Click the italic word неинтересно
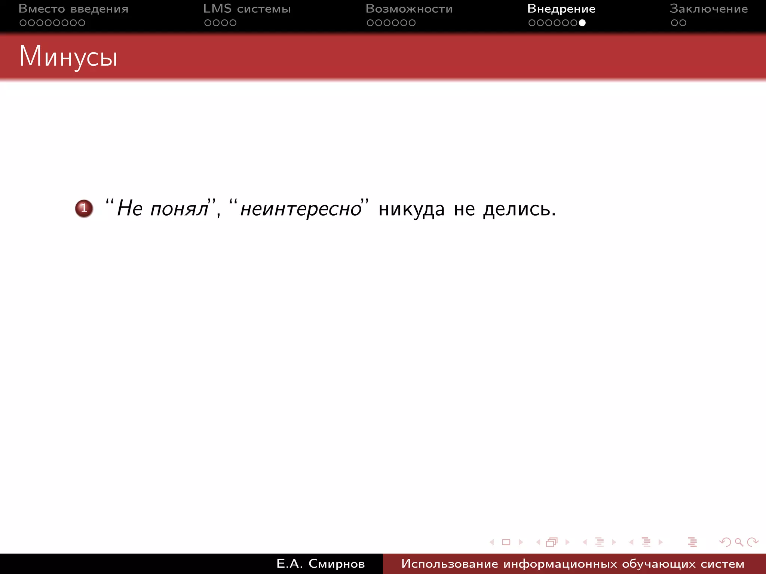This screenshot has height=574, width=766. click(301, 209)
